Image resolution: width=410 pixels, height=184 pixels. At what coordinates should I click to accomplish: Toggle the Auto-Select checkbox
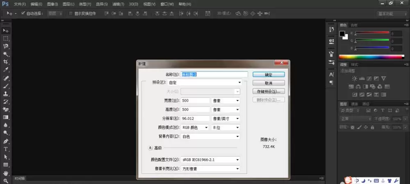[23, 13]
